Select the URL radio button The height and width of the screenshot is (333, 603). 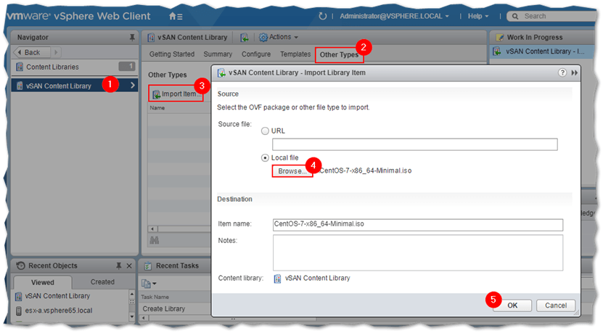pos(265,131)
